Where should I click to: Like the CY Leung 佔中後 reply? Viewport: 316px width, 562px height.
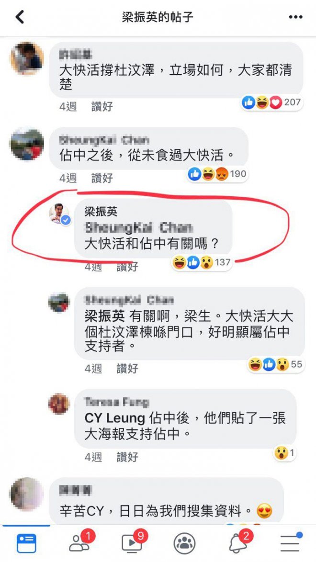127,457
